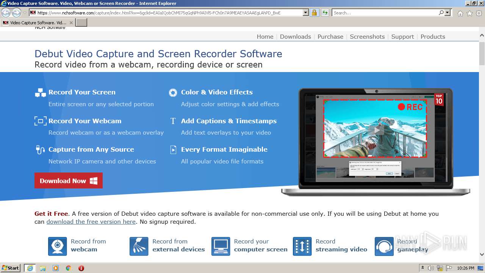Screen dimensions: 485x273
Task: Show hidden system tray icons arrow
Action: coord(423,268)
